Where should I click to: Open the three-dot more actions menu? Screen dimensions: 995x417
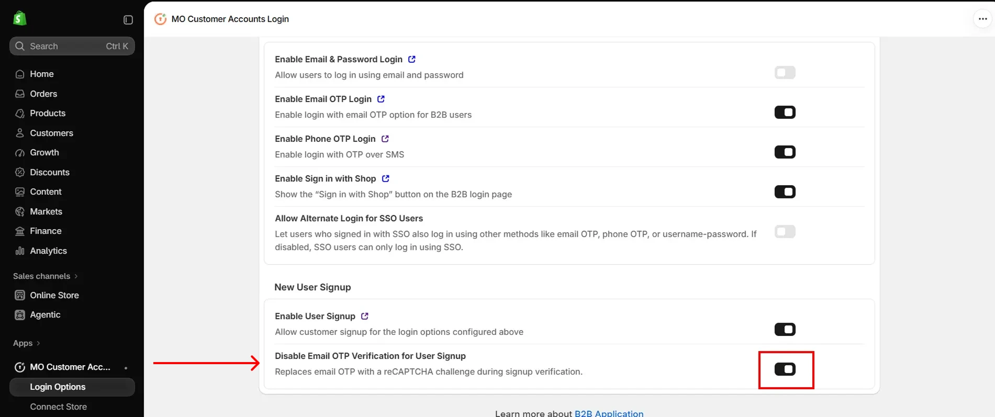coord(982,19)
